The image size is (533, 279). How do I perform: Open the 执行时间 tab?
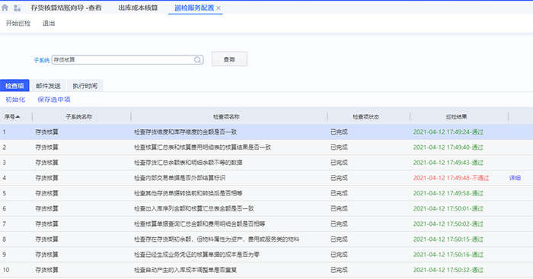(85, 86)
